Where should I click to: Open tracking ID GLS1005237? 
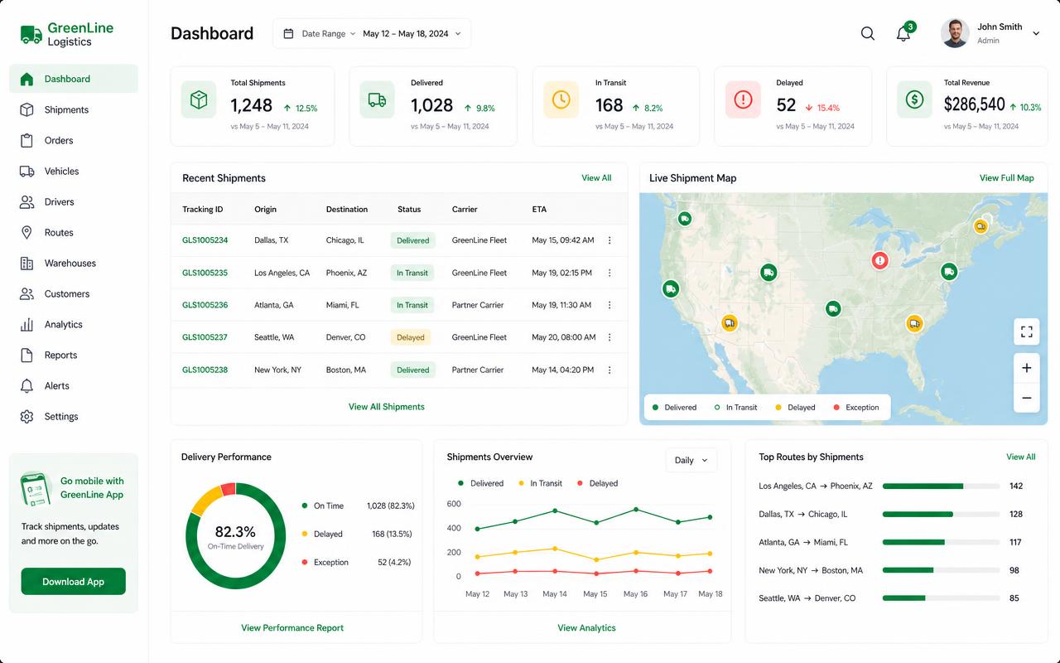point(205,337)
